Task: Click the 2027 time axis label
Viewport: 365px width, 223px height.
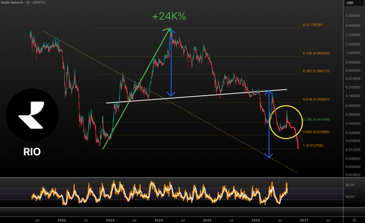Action: click(304, 220)
